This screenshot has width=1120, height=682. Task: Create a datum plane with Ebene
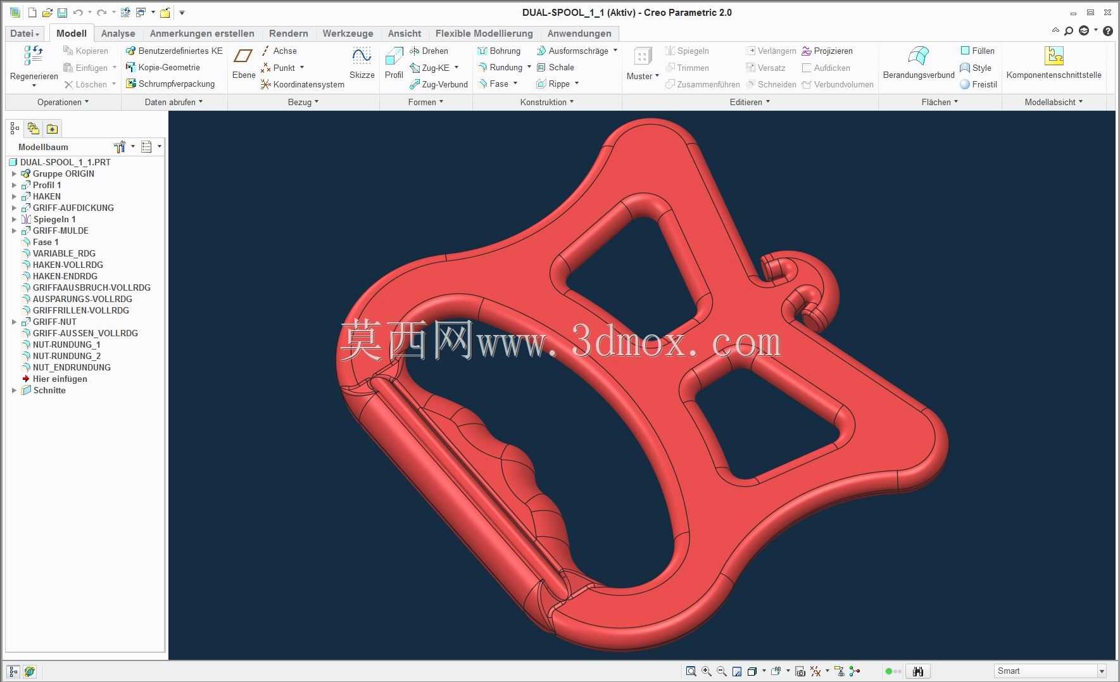244,63
